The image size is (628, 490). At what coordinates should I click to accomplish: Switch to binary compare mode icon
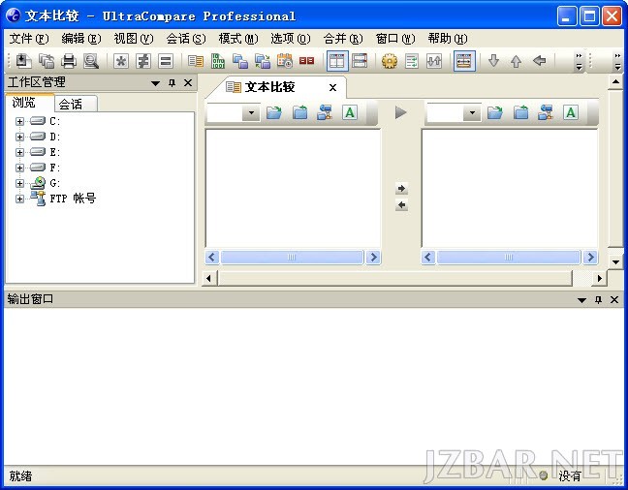tap(218, 61)
